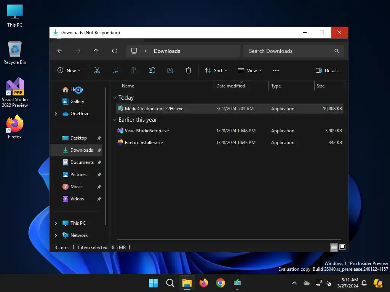The width and height of the screenshot is (390, 292).
Task: Select Documents in quick access
Action: point(76,162)
